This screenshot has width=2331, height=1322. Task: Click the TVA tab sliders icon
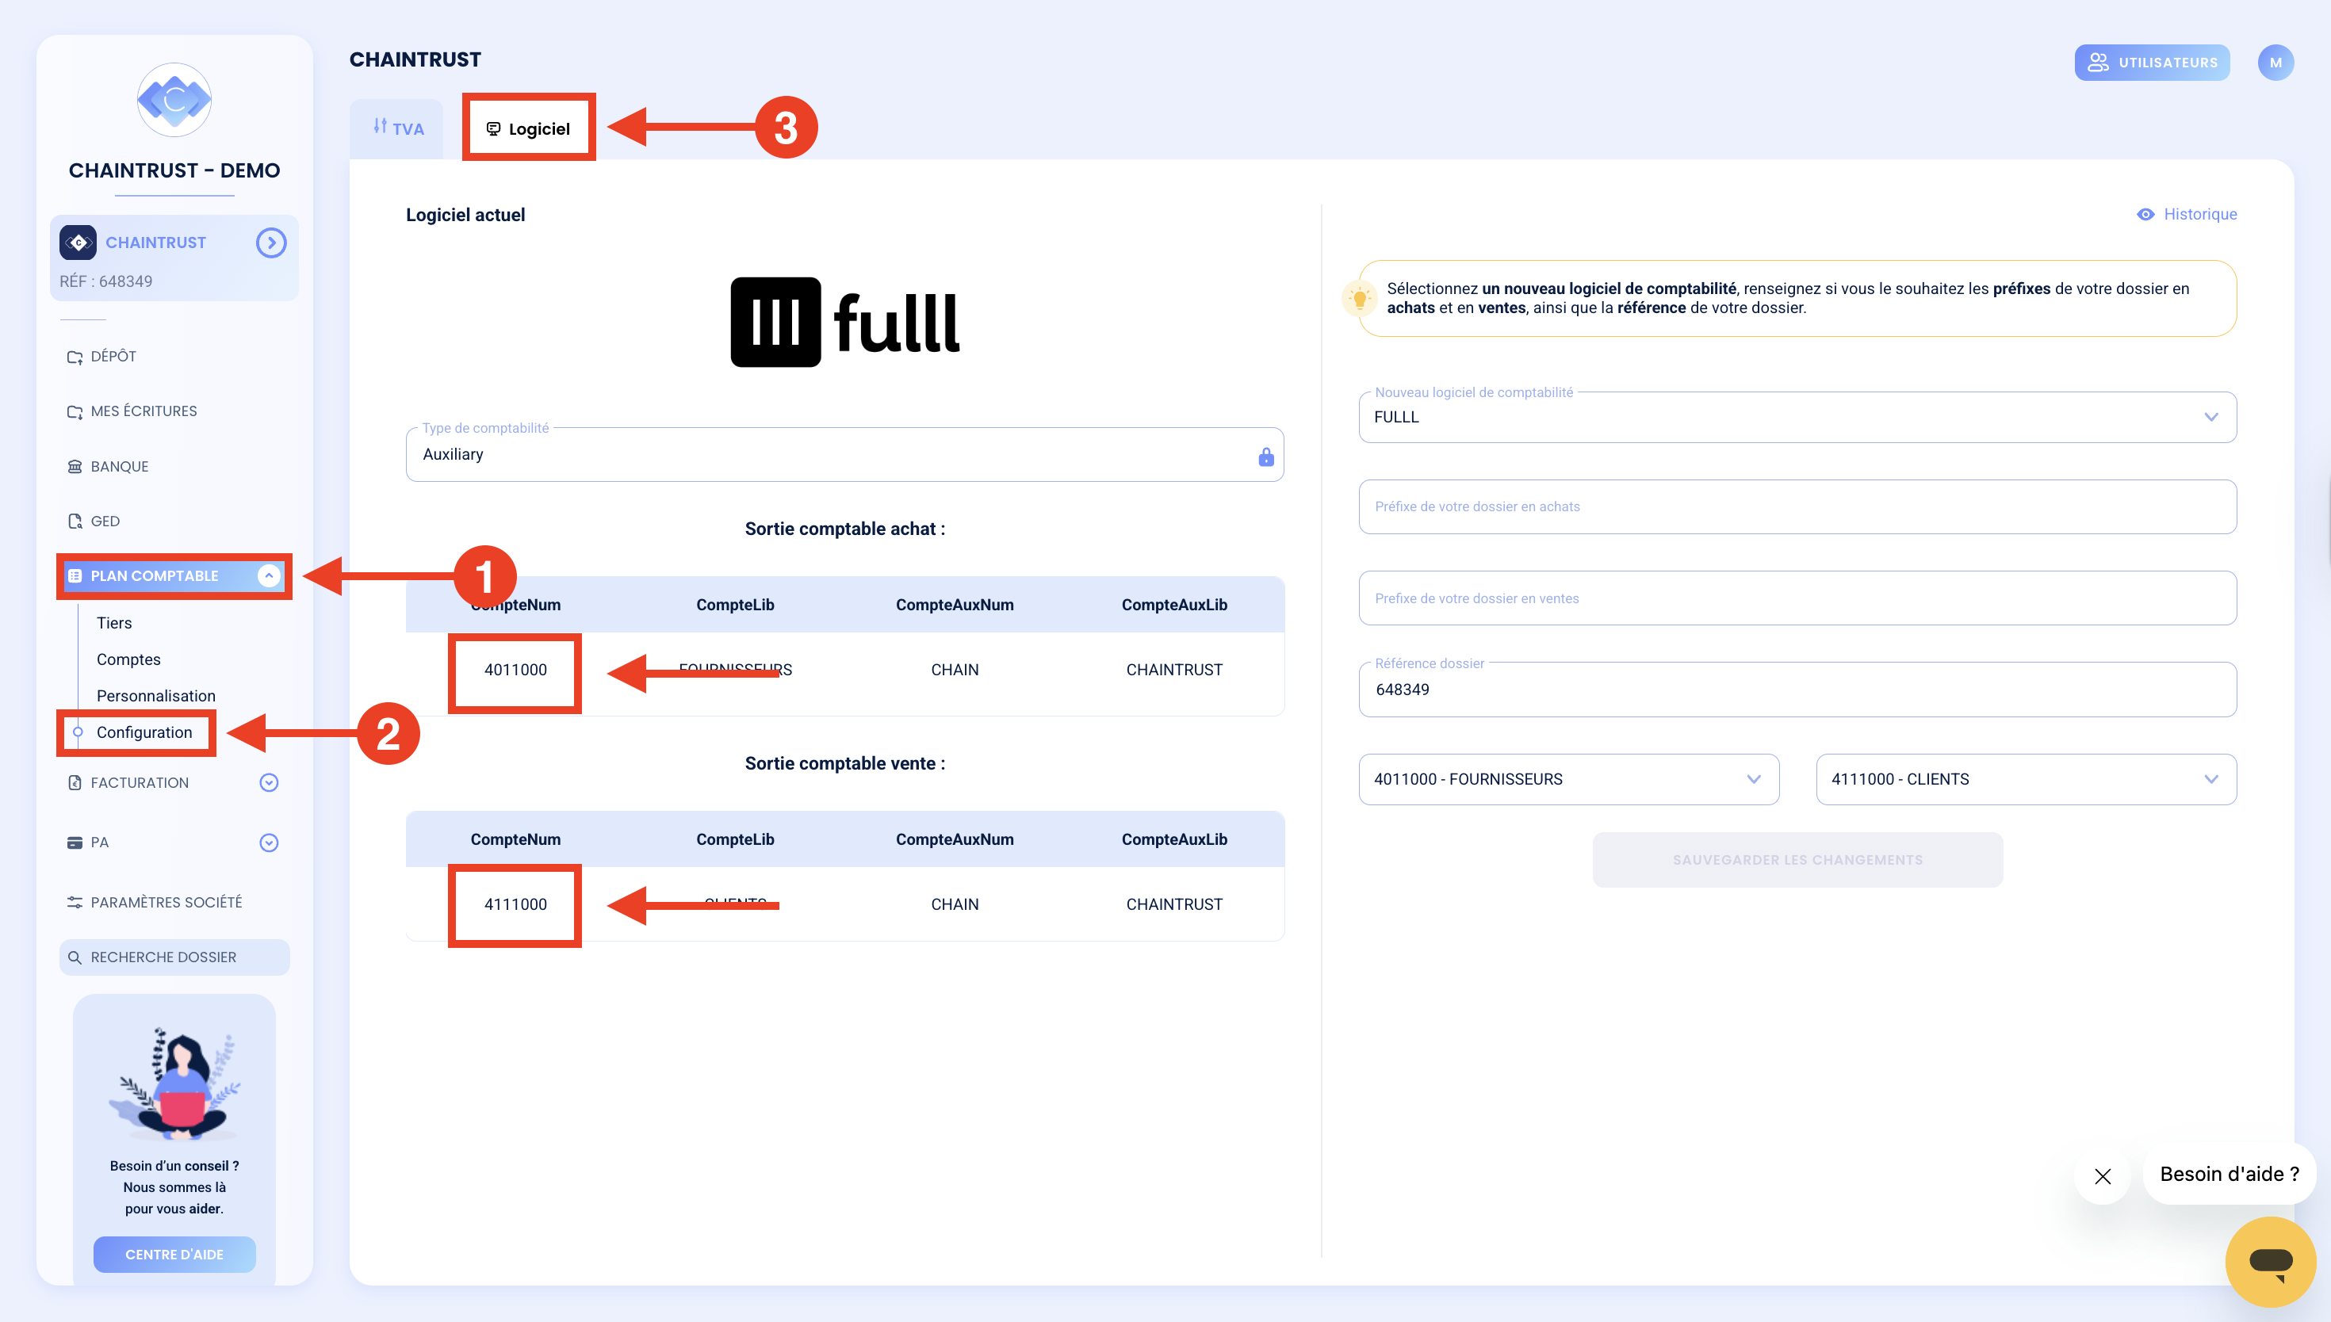click(x=380, y=126)
